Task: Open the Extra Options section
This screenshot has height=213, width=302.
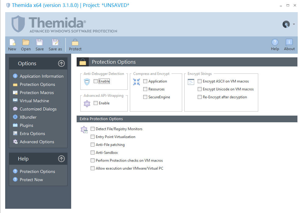Action: (x=32, y=134)
